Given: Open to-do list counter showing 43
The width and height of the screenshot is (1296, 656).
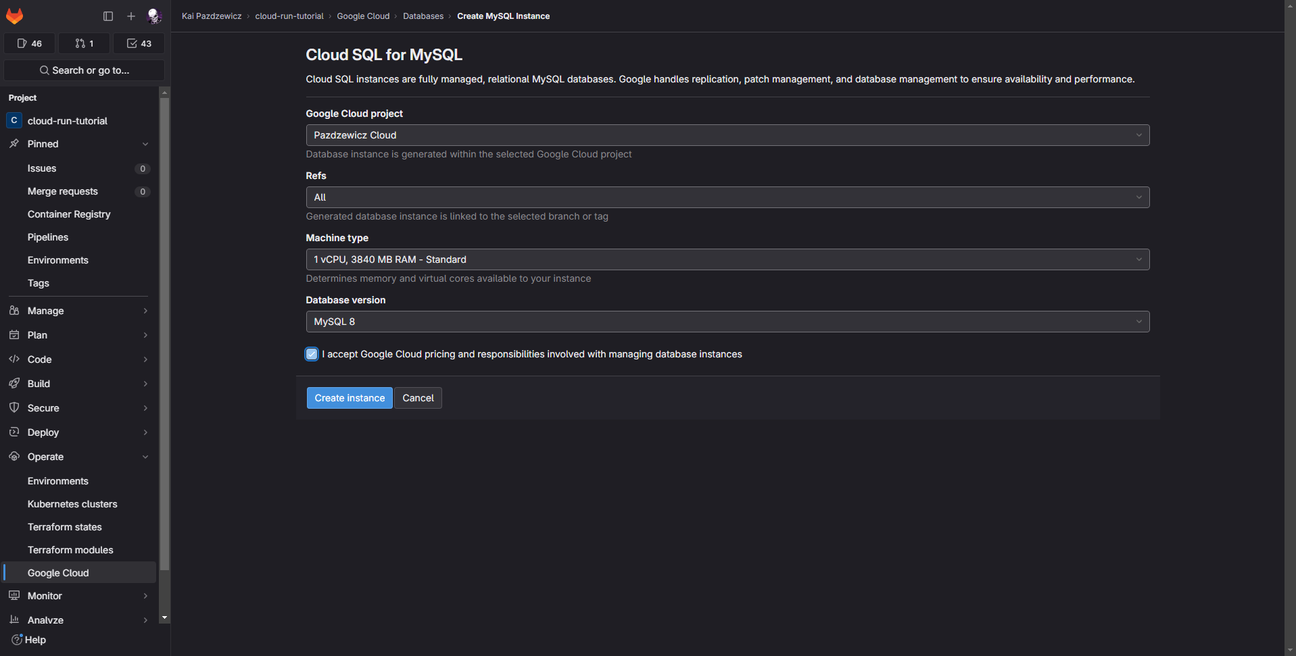Looking at the screenshot, I should click(139, 43).
